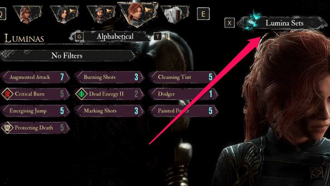The height and width of the screenshot is (186, 330).
Task: Toggle the Critical Burn lumina
Action: tap(36, 94)
